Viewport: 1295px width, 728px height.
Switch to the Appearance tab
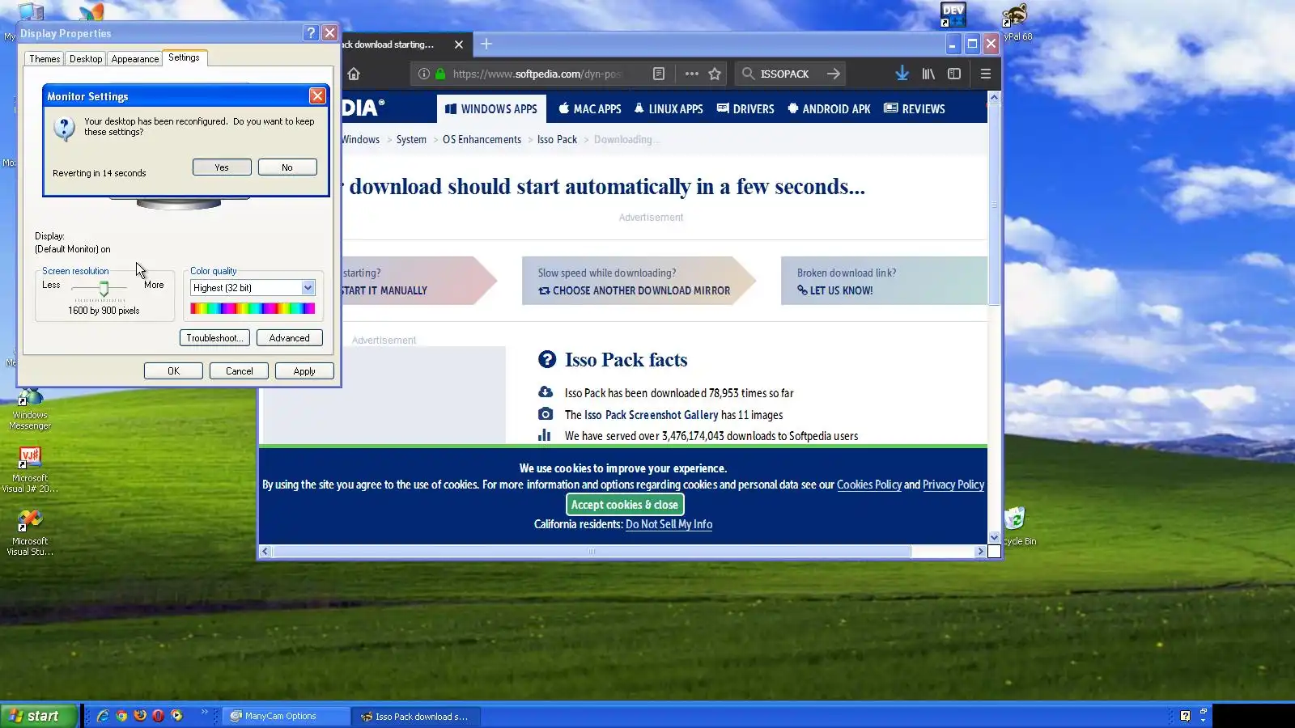pyautogui.click(x=135, y=59)
